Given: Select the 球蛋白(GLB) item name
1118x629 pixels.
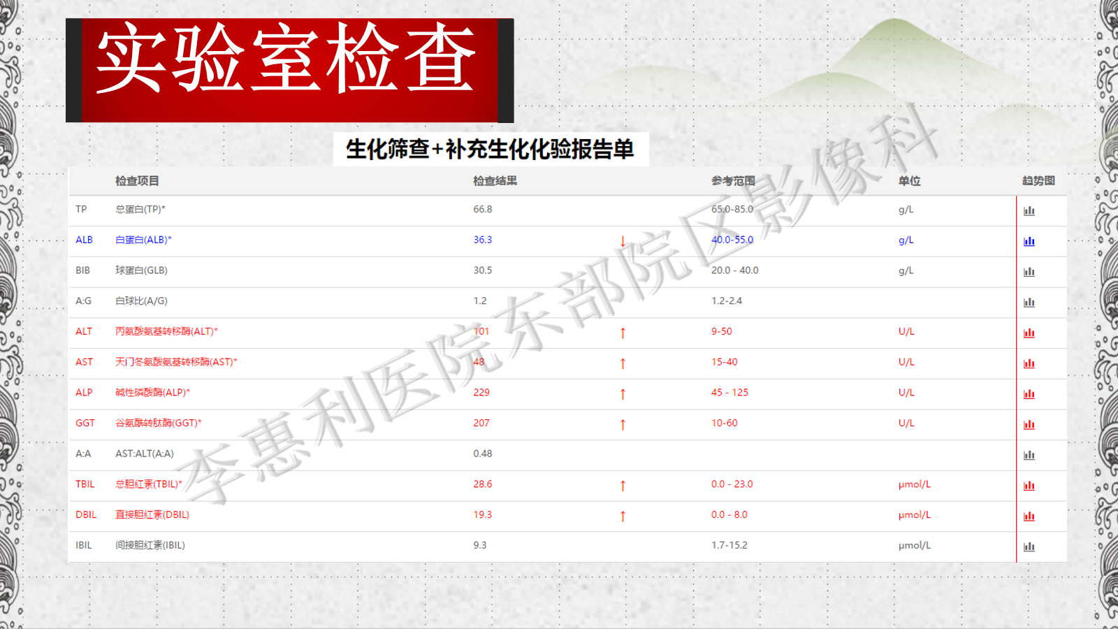Looking at the screenshot, I should pyautogui.click(x=141, y=270).
